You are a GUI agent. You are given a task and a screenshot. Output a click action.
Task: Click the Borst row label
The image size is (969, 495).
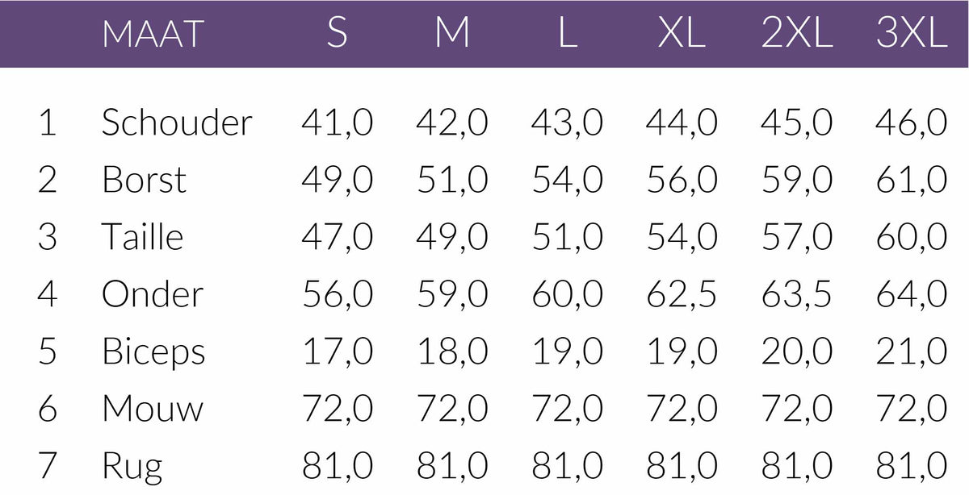(144, 180)
